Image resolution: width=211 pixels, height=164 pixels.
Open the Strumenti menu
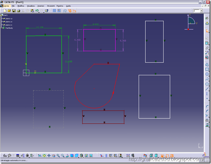pyautogui.click(x=51, y=6)
